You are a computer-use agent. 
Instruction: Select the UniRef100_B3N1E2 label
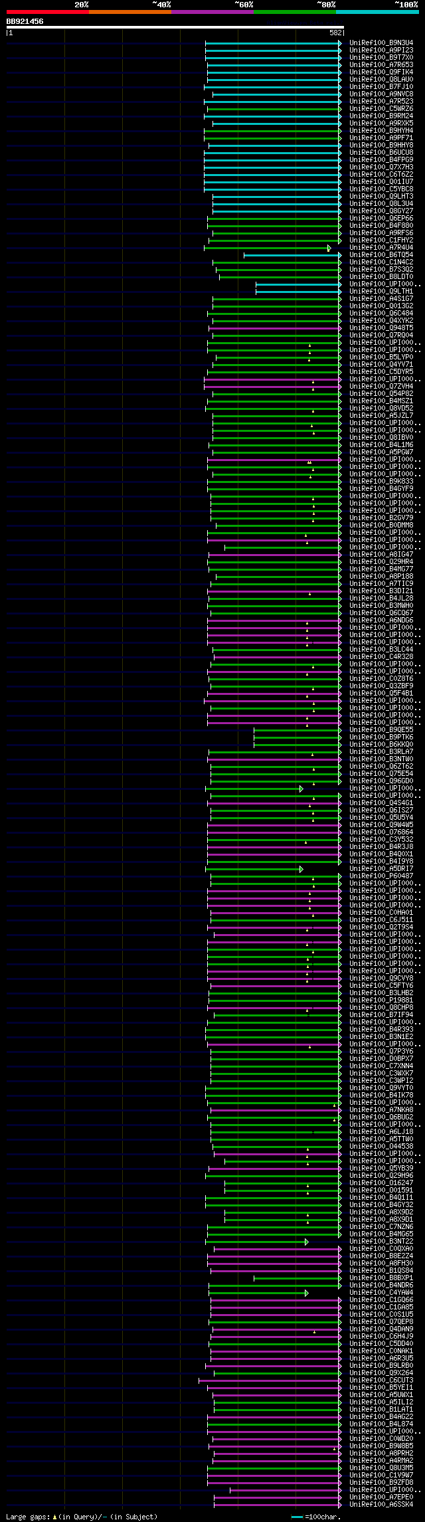(x=381, y=1037)
